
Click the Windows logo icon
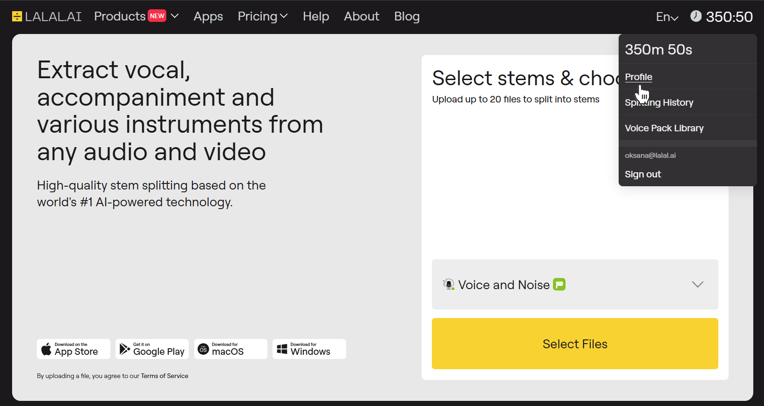coord(282,349)
